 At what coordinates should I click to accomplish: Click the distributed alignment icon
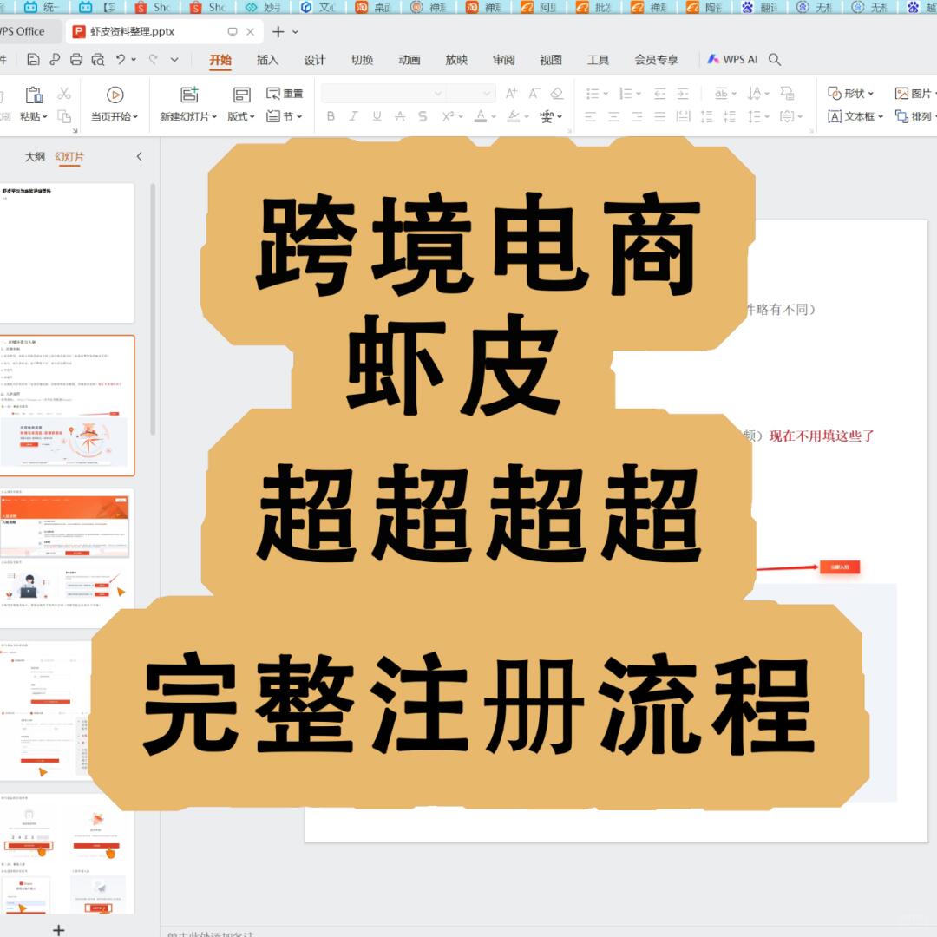683,116
